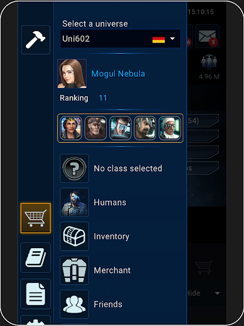This screenshot has width=244, height=326.
Task: Click the ranking number 11
Action: pos(103,98)
